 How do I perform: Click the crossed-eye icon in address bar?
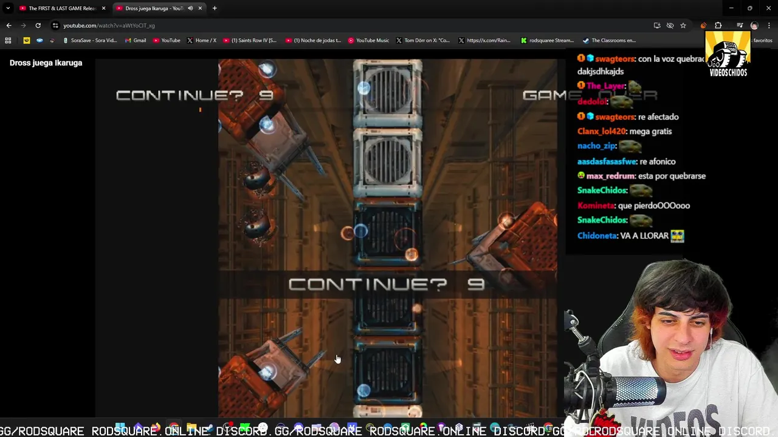(670, 25)
